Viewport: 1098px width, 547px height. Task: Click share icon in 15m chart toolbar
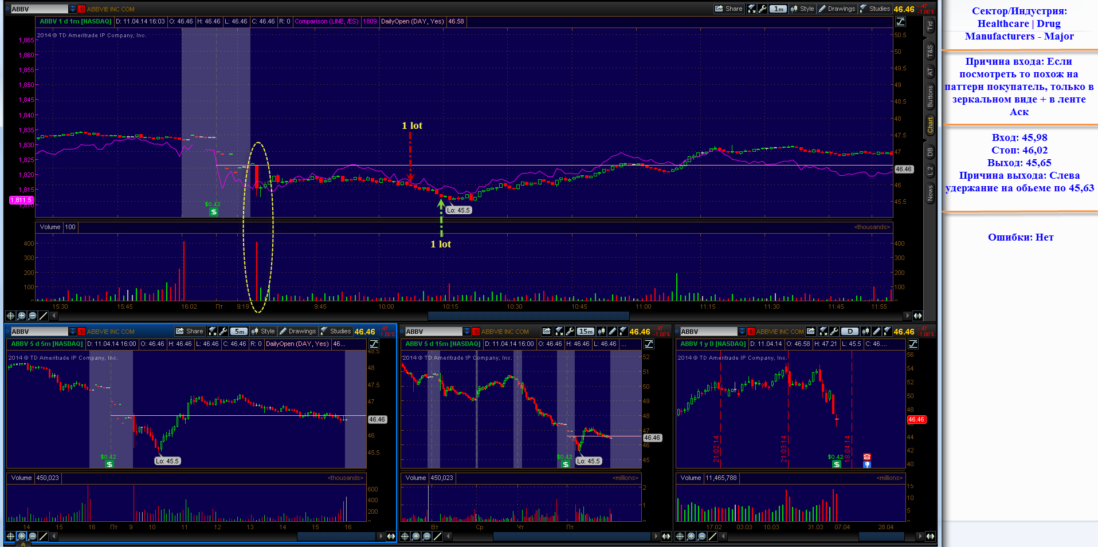click(547, 331)
